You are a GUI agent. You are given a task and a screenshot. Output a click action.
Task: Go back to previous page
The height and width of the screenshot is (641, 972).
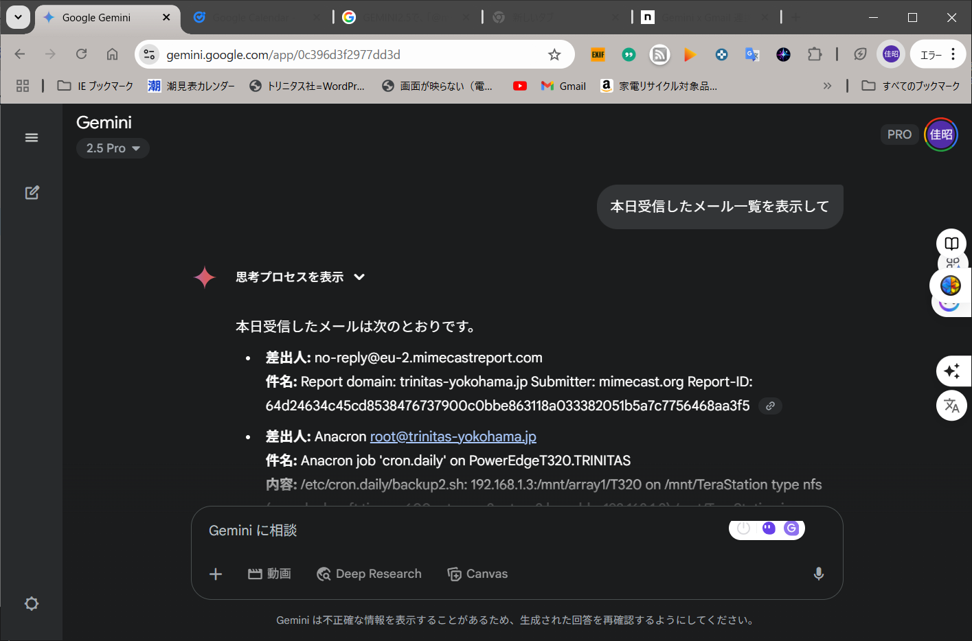coord(20,54)
